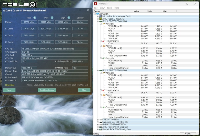Click second module's Powers flame icon
Viewport: 200px width, 136px height.
(103, 95)
